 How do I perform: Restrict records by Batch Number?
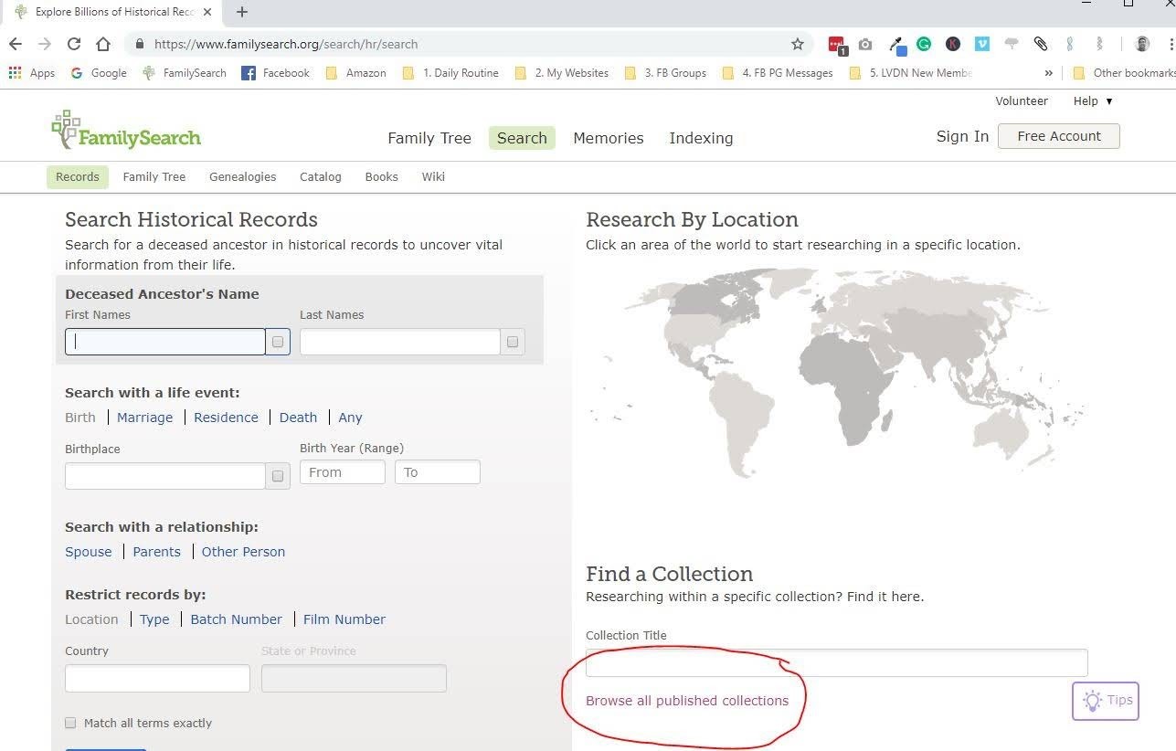click(237, 619)
